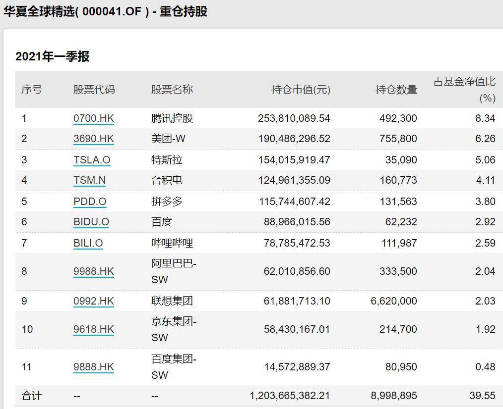Click the 持仓数量 column header

(396, 90)
